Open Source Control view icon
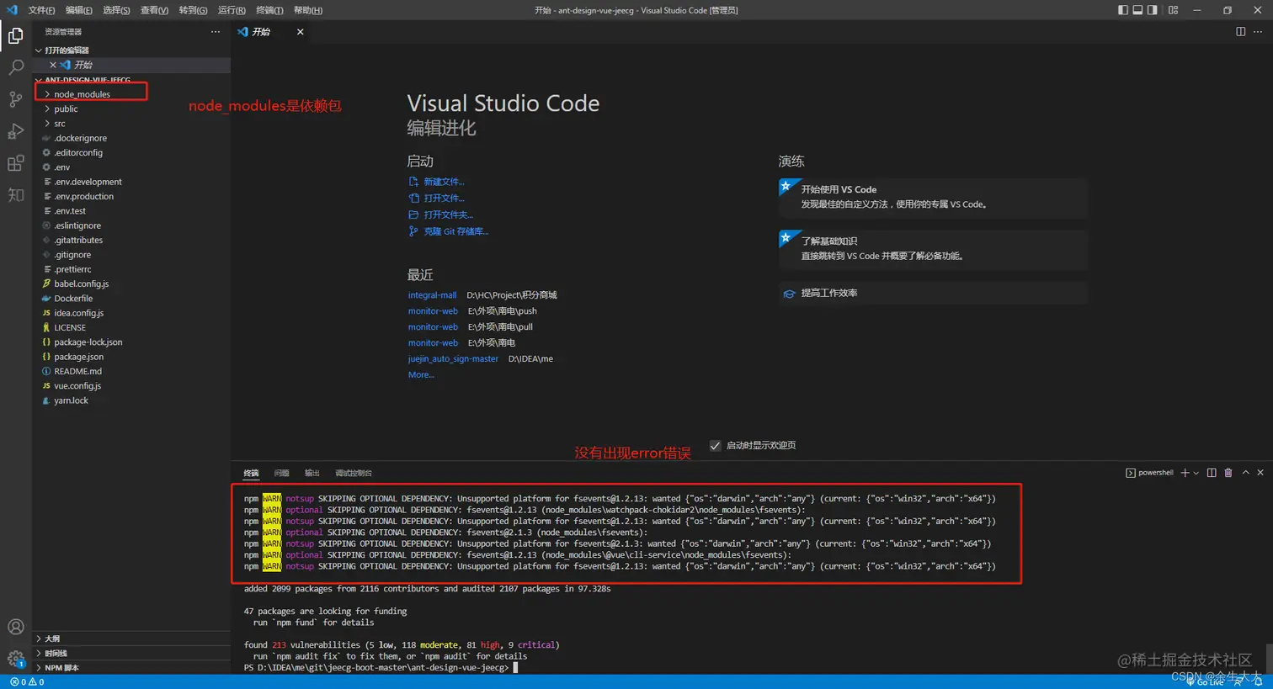This screenshot has height=689, width=1273. pos(15,99)
